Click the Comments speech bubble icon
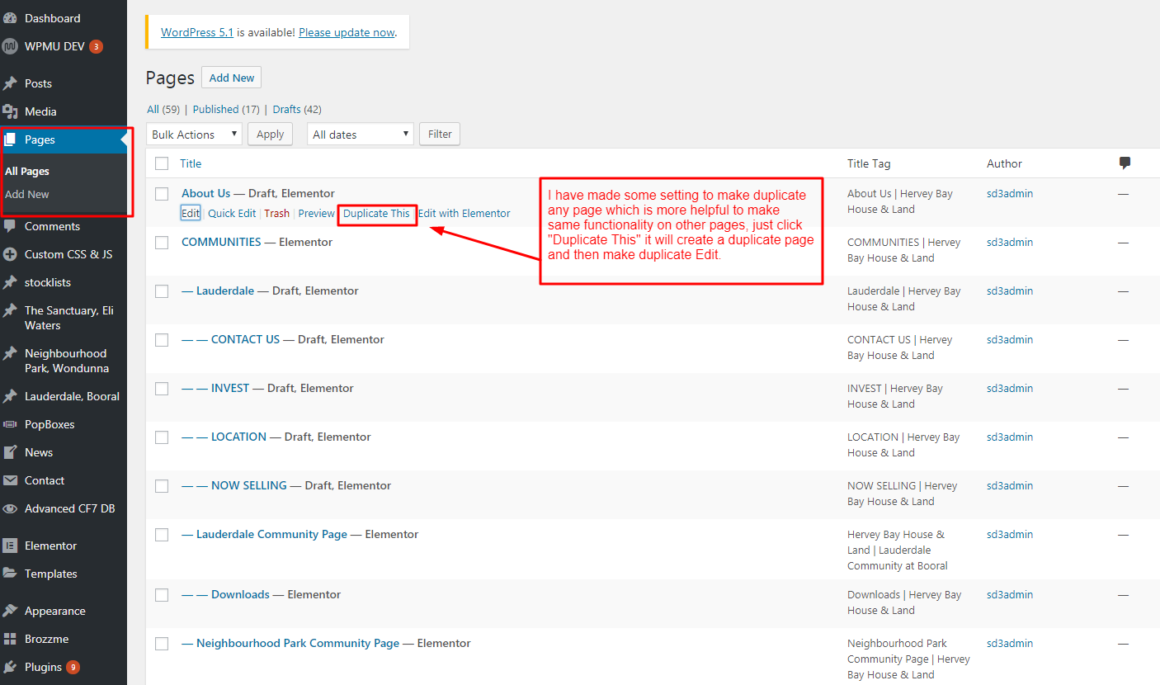1160x685 pixels. (10, 226)
